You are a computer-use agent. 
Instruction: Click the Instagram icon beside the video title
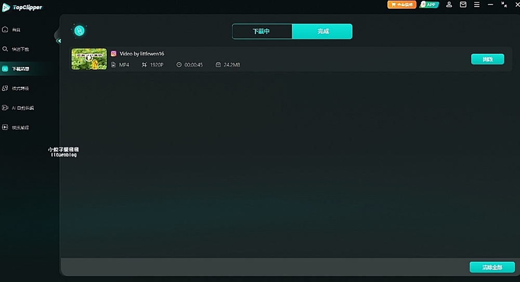click(113, 53)
